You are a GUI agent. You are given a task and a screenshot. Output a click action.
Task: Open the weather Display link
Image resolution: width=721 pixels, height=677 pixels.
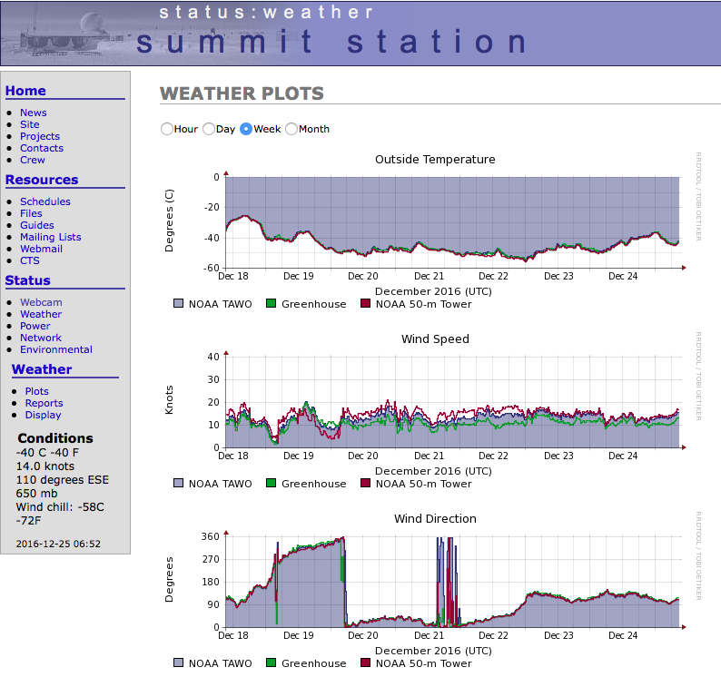coord(43,415)
